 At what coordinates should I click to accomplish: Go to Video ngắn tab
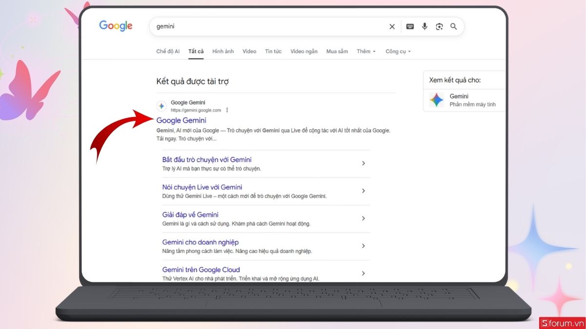click(x=304, y=51)
